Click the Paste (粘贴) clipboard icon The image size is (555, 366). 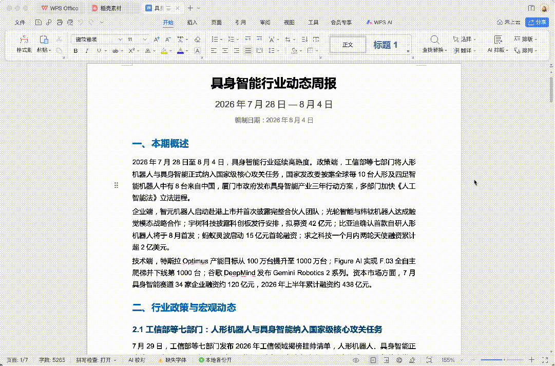coord(44,40)
